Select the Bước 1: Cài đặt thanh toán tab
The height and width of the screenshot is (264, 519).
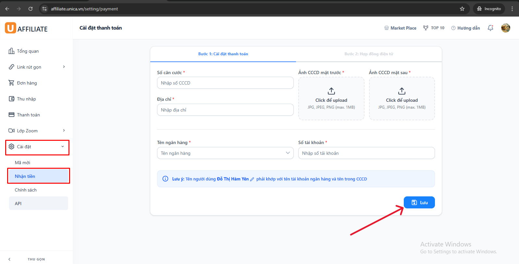pos(223,54)
